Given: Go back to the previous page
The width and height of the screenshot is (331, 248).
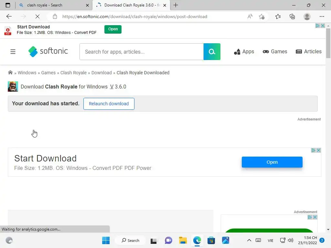Looking at the screenshot, I should [9, 16].
